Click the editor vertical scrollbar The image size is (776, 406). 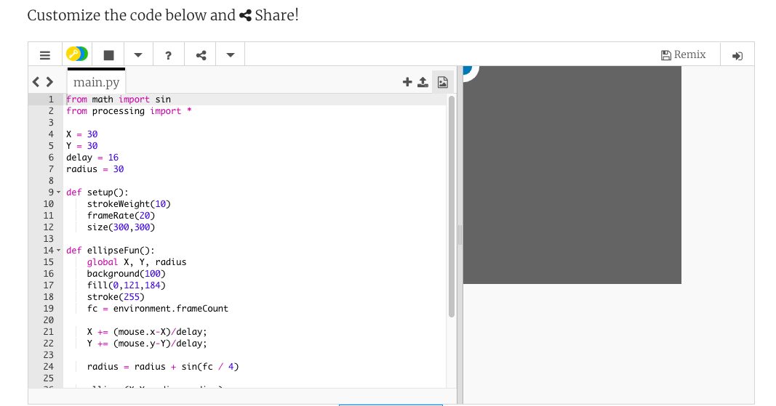(x=452, y=207)
